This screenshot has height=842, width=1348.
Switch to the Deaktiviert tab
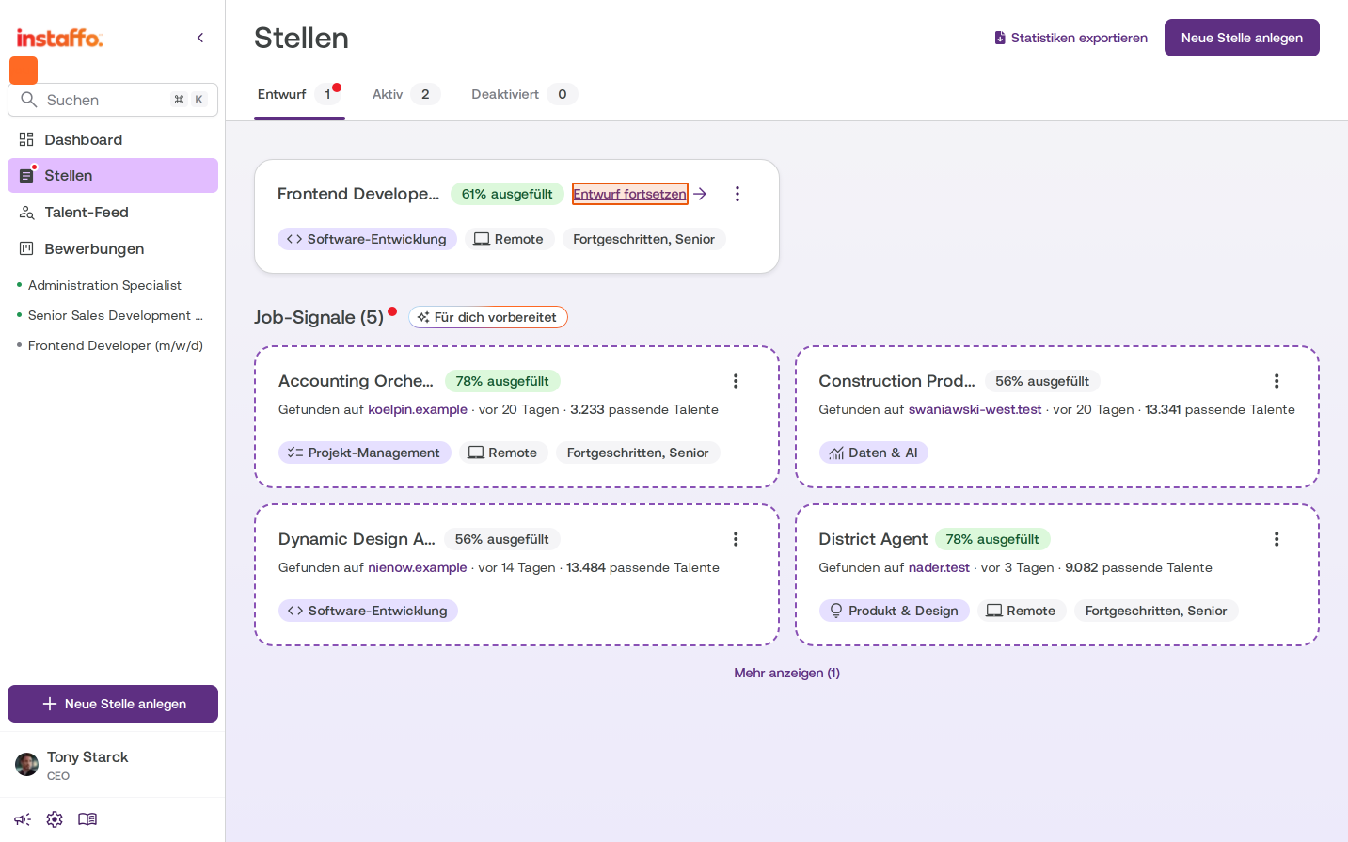coord(524,94)
